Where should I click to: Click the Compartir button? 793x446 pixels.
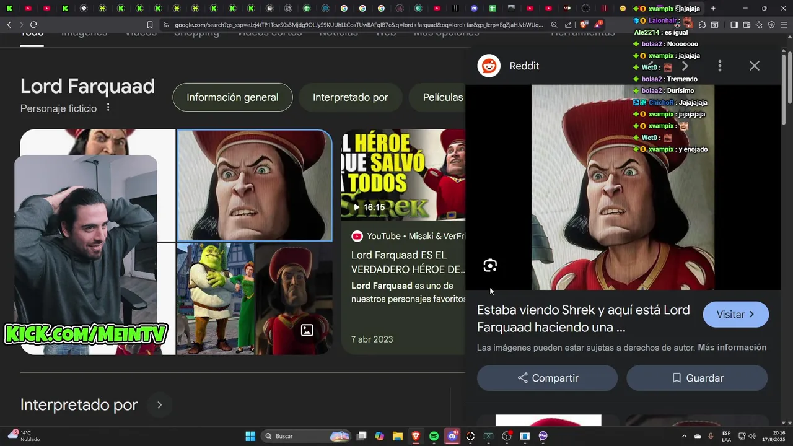coord(547,378)
